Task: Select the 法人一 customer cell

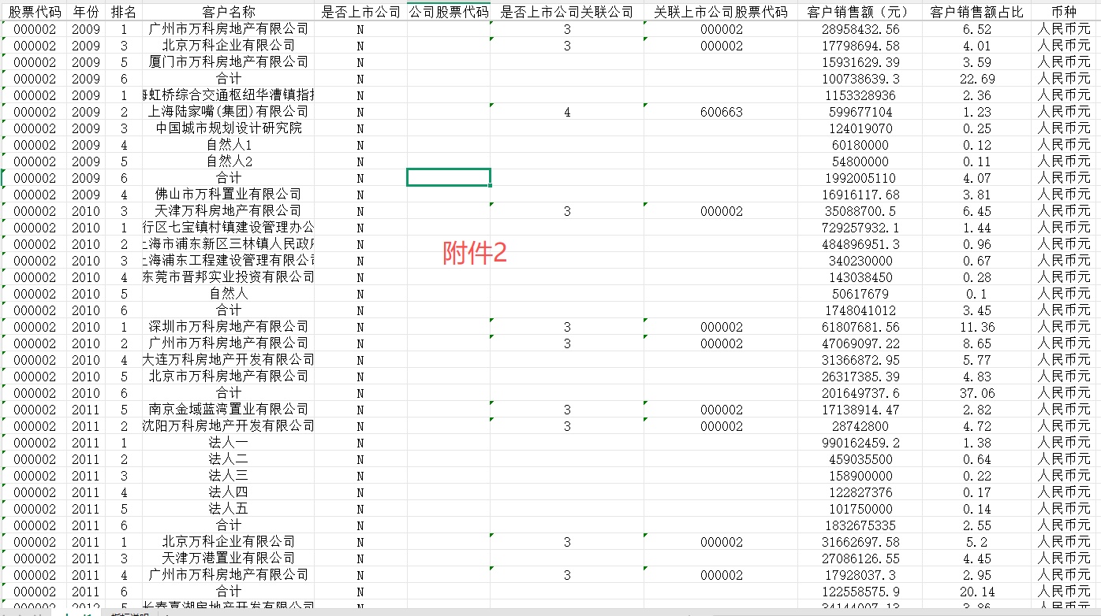Action: [x=229, y=443]
